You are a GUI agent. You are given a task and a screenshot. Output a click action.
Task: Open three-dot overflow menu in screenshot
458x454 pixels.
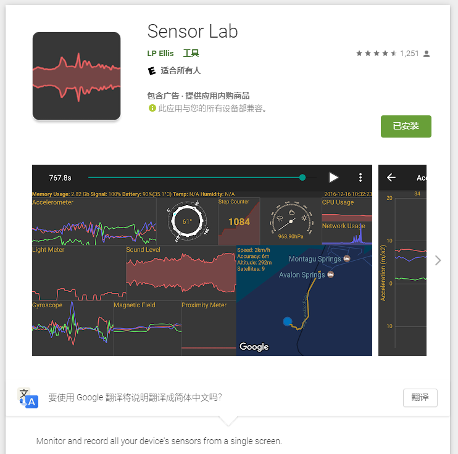point(360,177)
